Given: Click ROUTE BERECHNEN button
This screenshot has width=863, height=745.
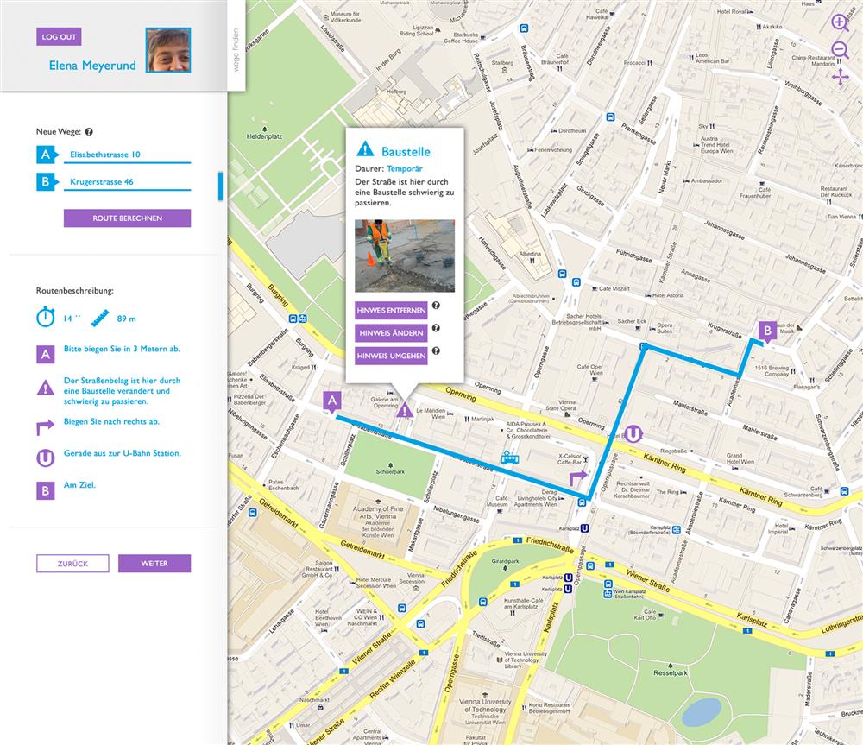Looking at the screenshot, I should pyautogui.click(x=127, y=218).
